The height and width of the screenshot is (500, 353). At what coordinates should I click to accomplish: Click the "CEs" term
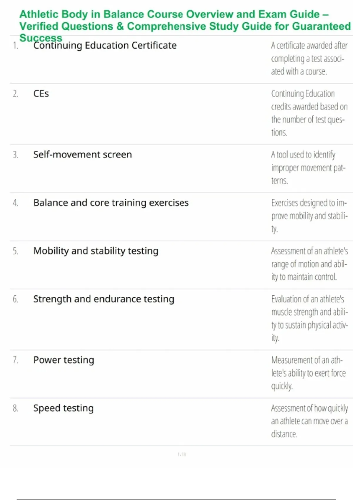pyautogui.click(x=41, y=94)
